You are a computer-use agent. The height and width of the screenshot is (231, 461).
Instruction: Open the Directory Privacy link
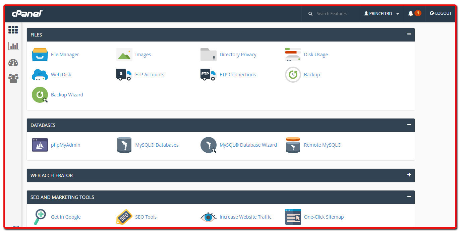[x=238, y=55]
